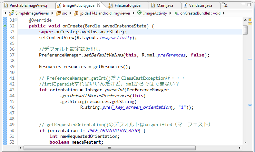The image size is (255, 152).
Task: Click "PREF_ORIENTATION_AUTO" on line 50
Action: pos(113,130)
